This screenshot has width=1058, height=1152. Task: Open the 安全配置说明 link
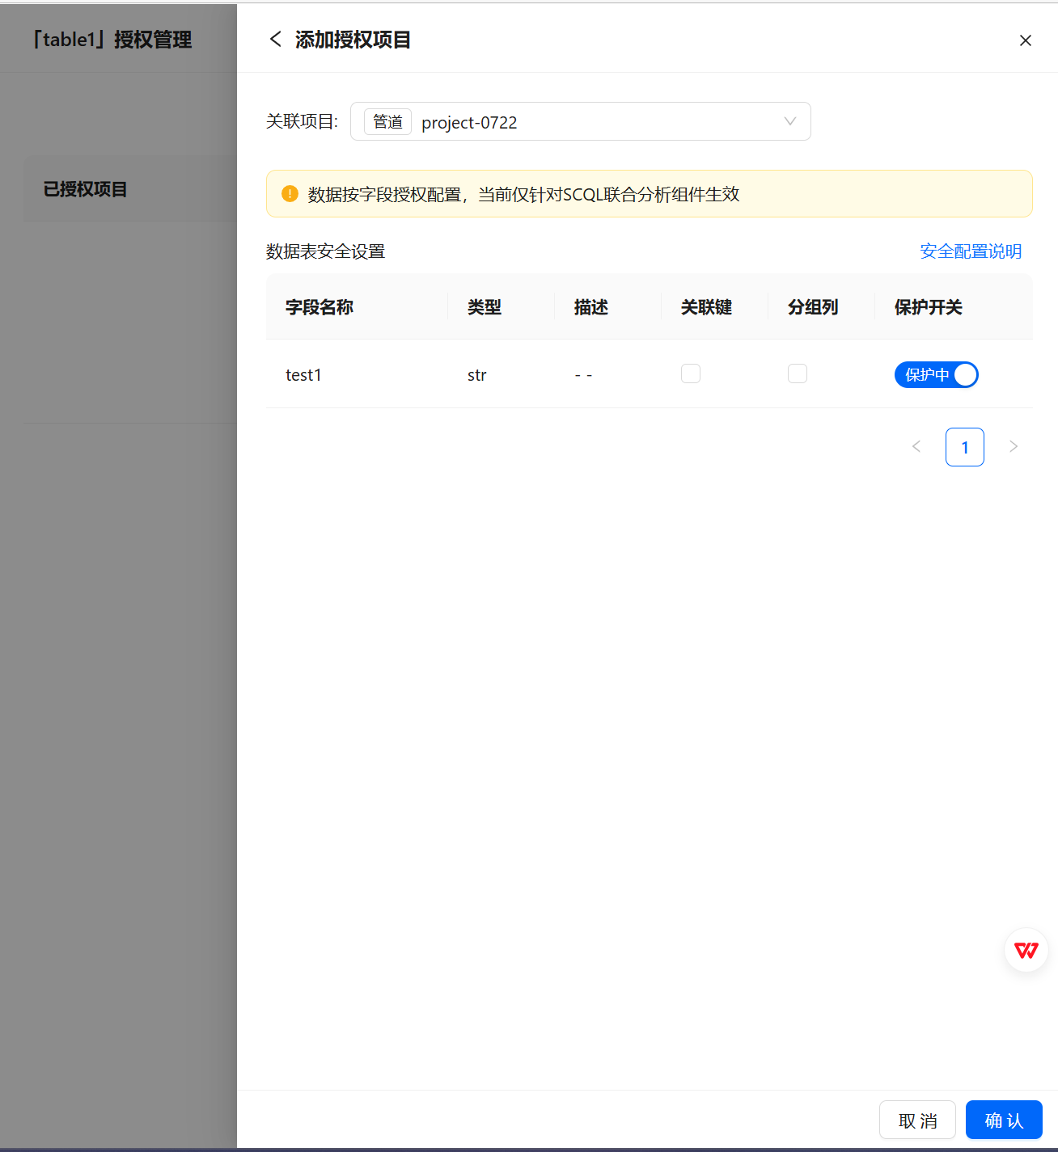pos(971,251)
